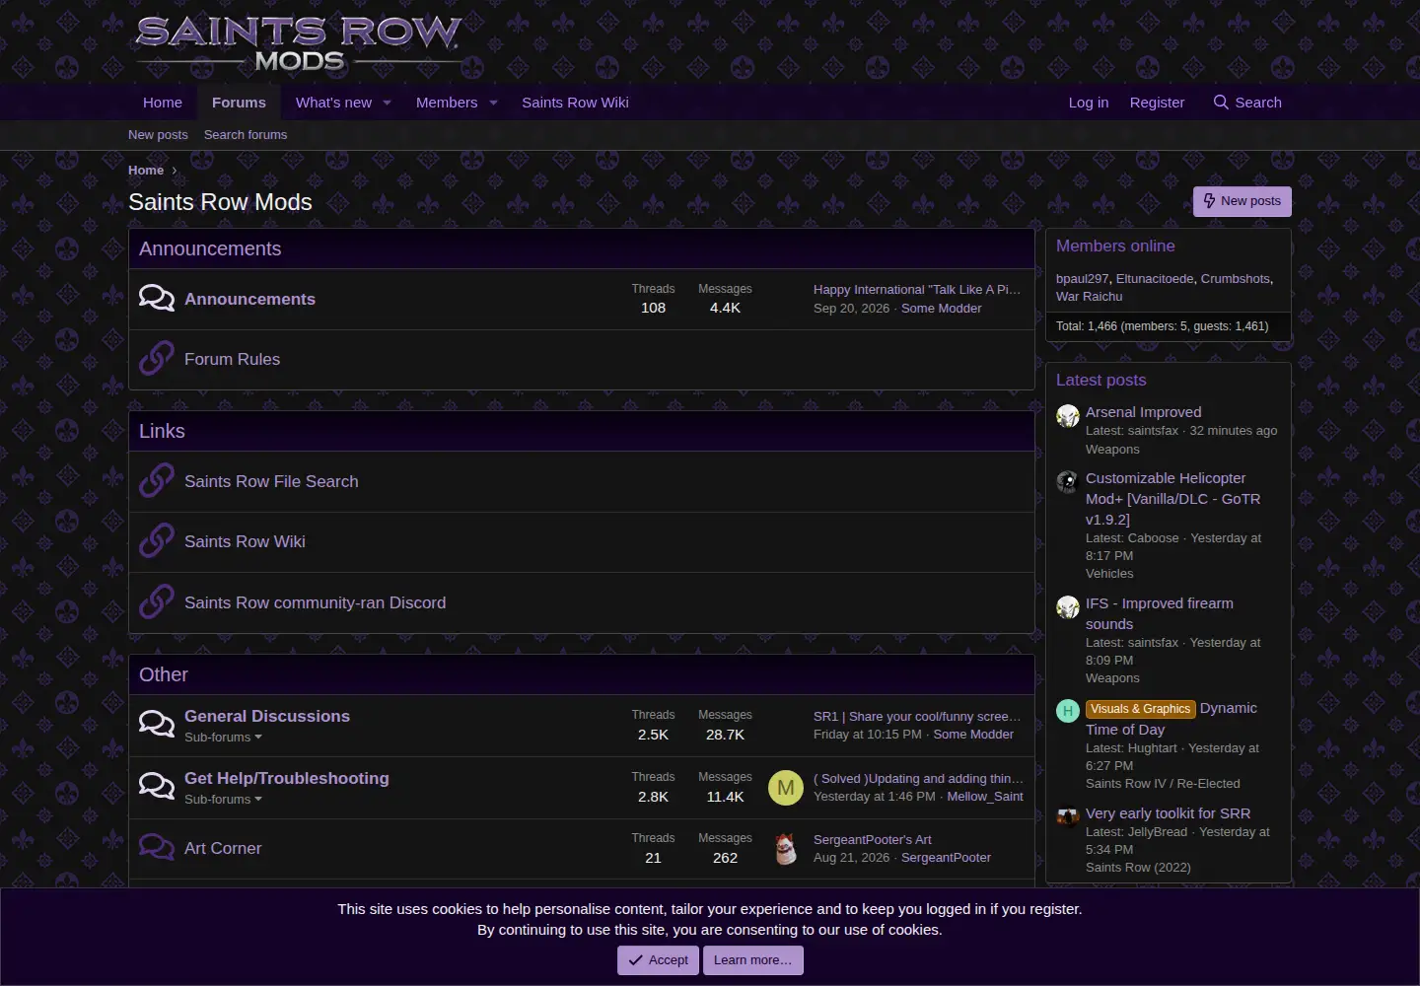The image size is (1420, 986).
Task: Open member Crumbshots profile
Action: [1236, 279]
